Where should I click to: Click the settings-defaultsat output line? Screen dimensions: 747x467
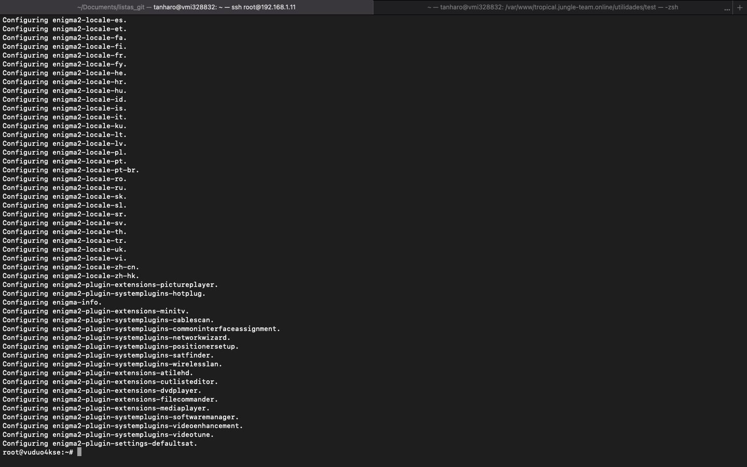click(x=100, y=444)
